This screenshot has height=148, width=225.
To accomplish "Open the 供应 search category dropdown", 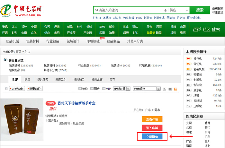I will (179, 10).
